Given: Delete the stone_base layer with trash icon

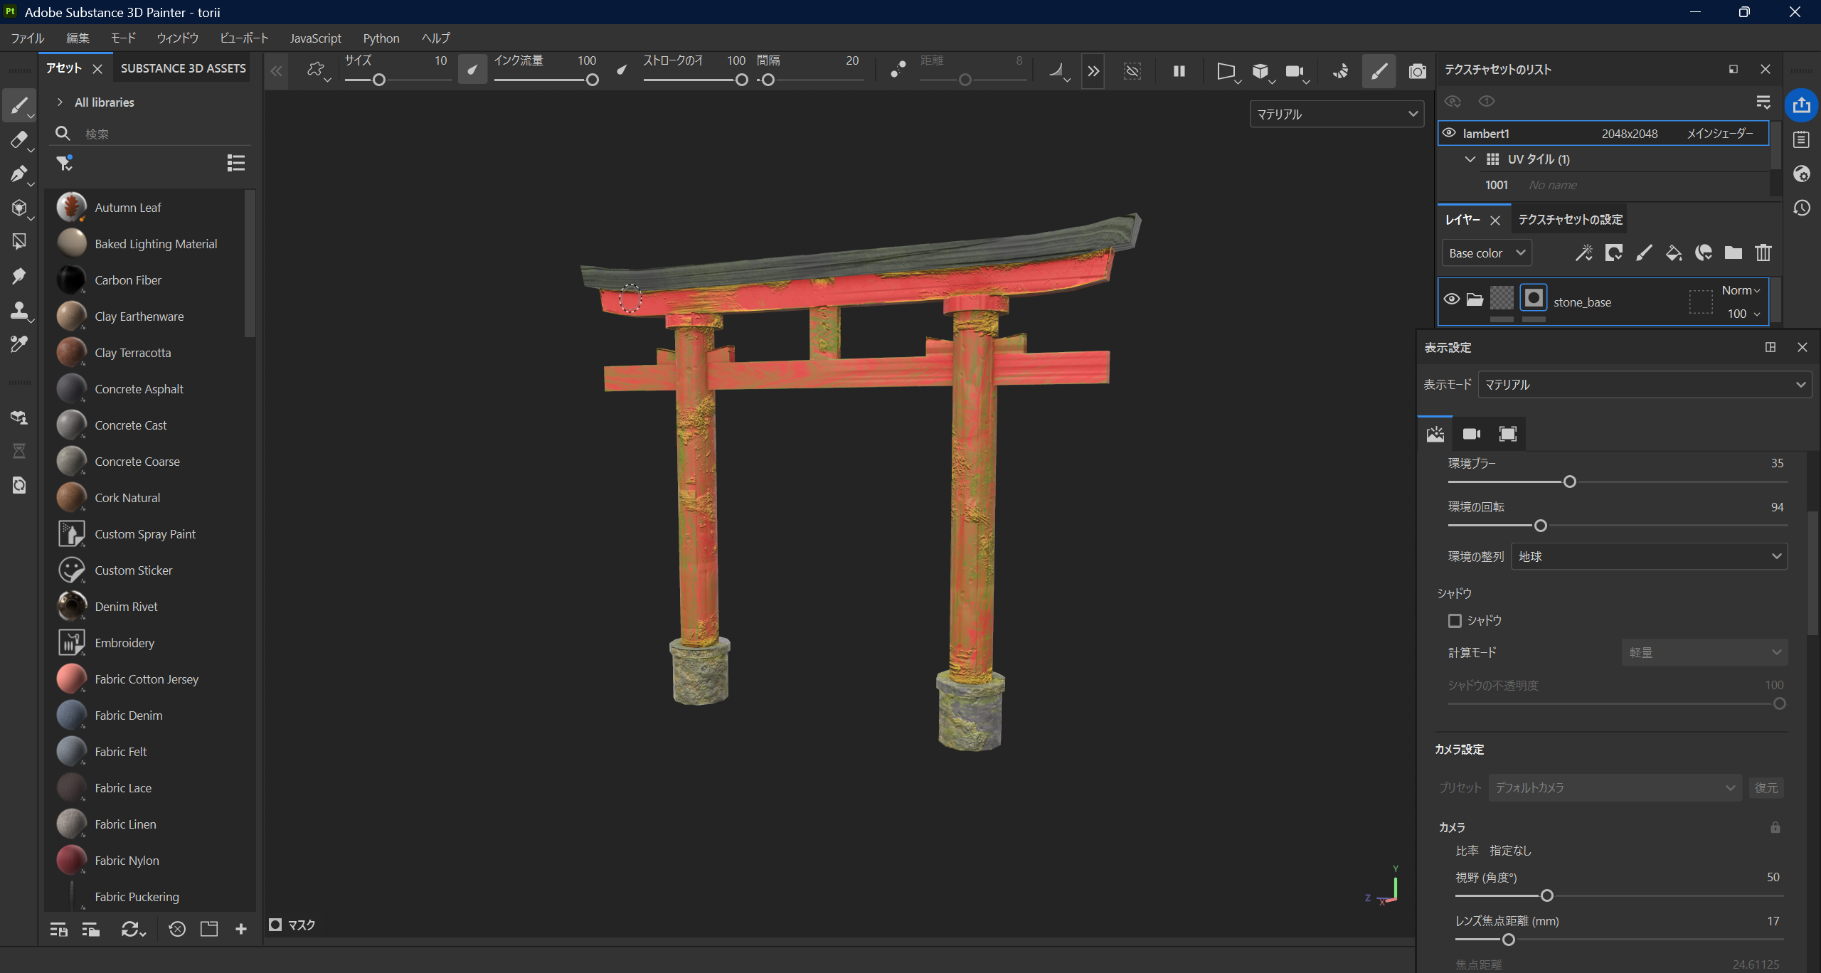Looking at the screenshot, I should (1763, 253).
